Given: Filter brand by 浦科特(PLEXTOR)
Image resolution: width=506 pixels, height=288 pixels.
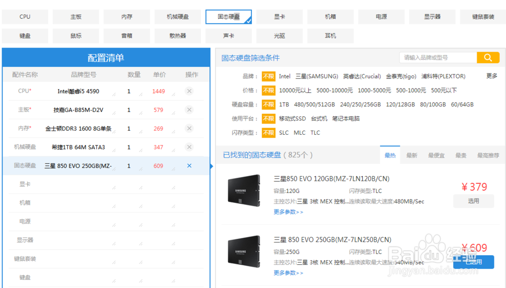Looking at the screenshot, I should pos(443,76).
